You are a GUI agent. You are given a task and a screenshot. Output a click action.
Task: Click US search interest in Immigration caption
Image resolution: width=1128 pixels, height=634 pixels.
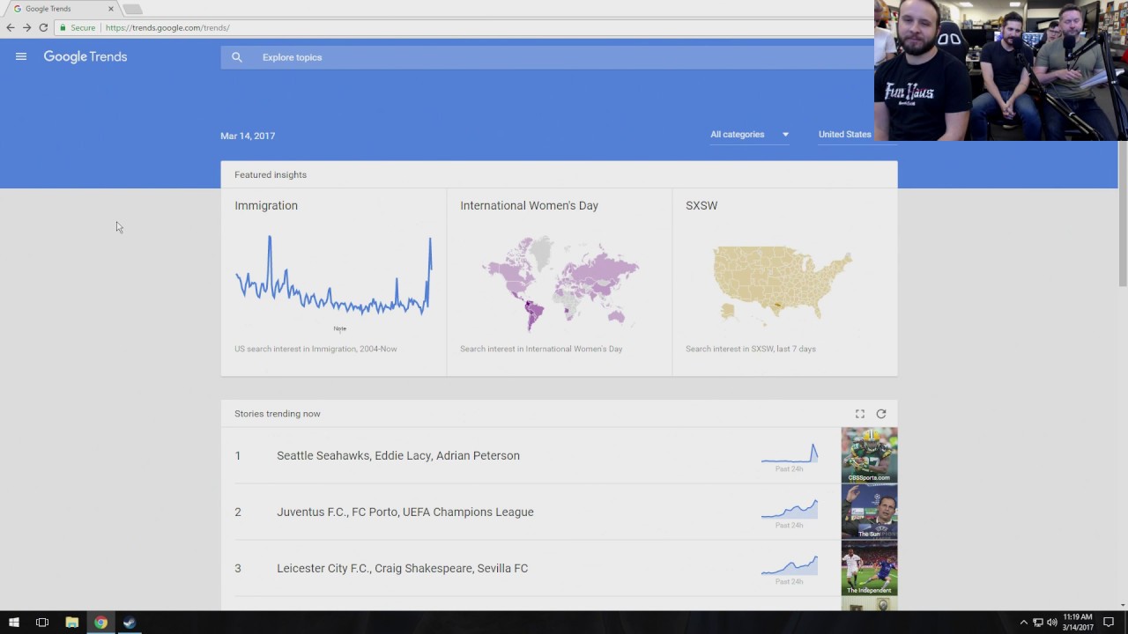pyautogui.click(x=315, y=349)
